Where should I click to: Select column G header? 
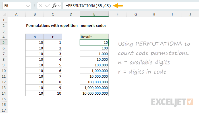[136, 14]
